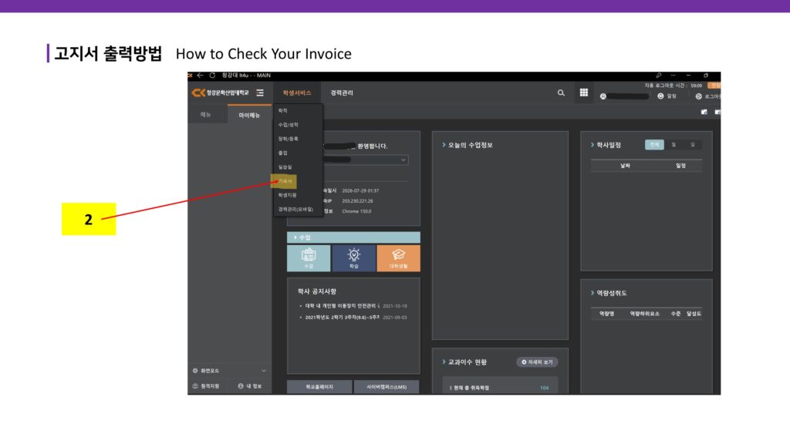
Task: Open notice 2021학년도 2학기 3주차
Action: [x=342, y=317]
